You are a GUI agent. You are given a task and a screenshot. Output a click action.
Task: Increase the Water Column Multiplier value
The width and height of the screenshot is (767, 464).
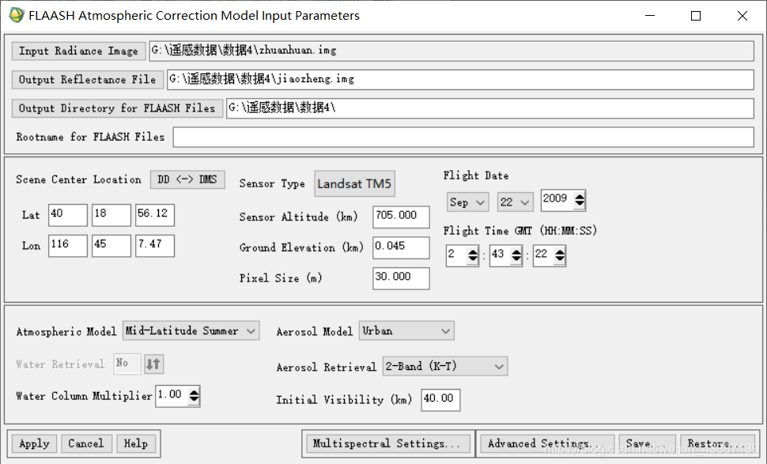point(195,392)
